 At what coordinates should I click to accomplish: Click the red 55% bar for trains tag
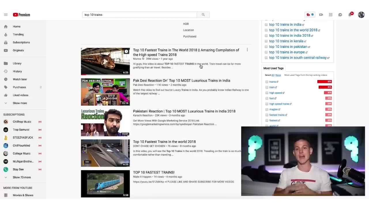point(325,82)
